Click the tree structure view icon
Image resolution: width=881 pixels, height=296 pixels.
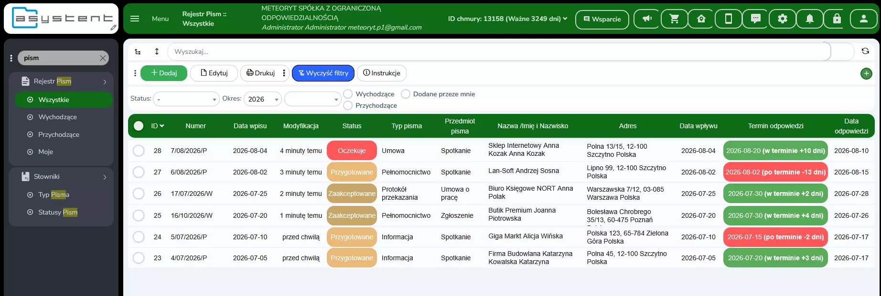[138, 51]
